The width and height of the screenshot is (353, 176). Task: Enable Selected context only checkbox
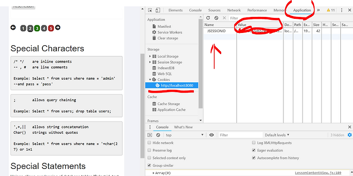click(x=149, y=158)
